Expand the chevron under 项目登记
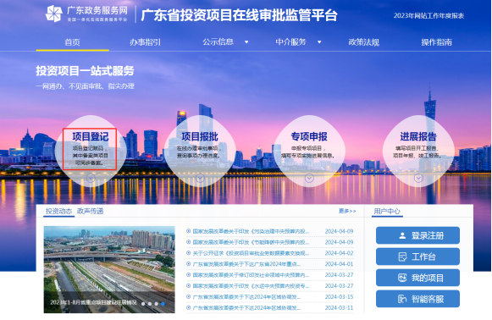 91,178
